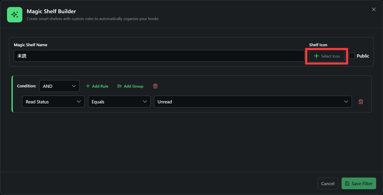Screen dimensions: 383x195
Task: Click the plus icon beside Add Rule
Action: [88, 86]
